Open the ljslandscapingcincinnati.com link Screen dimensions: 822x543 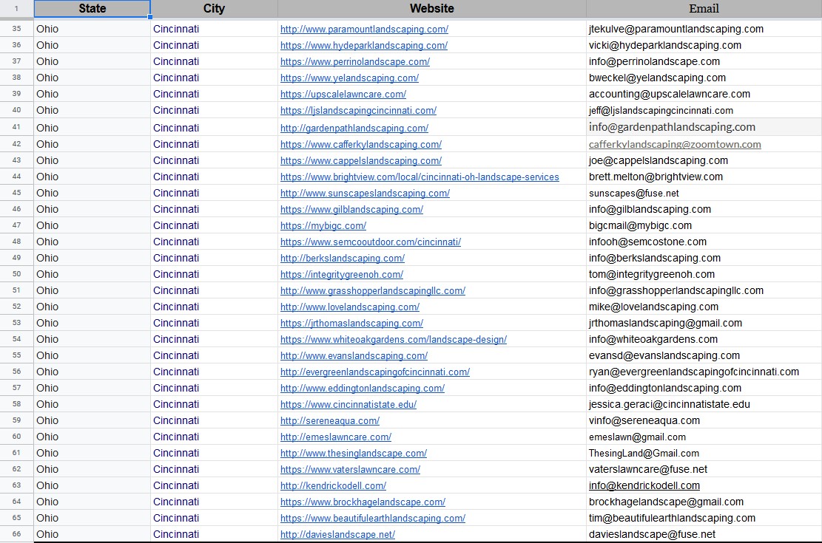[359, 111]
